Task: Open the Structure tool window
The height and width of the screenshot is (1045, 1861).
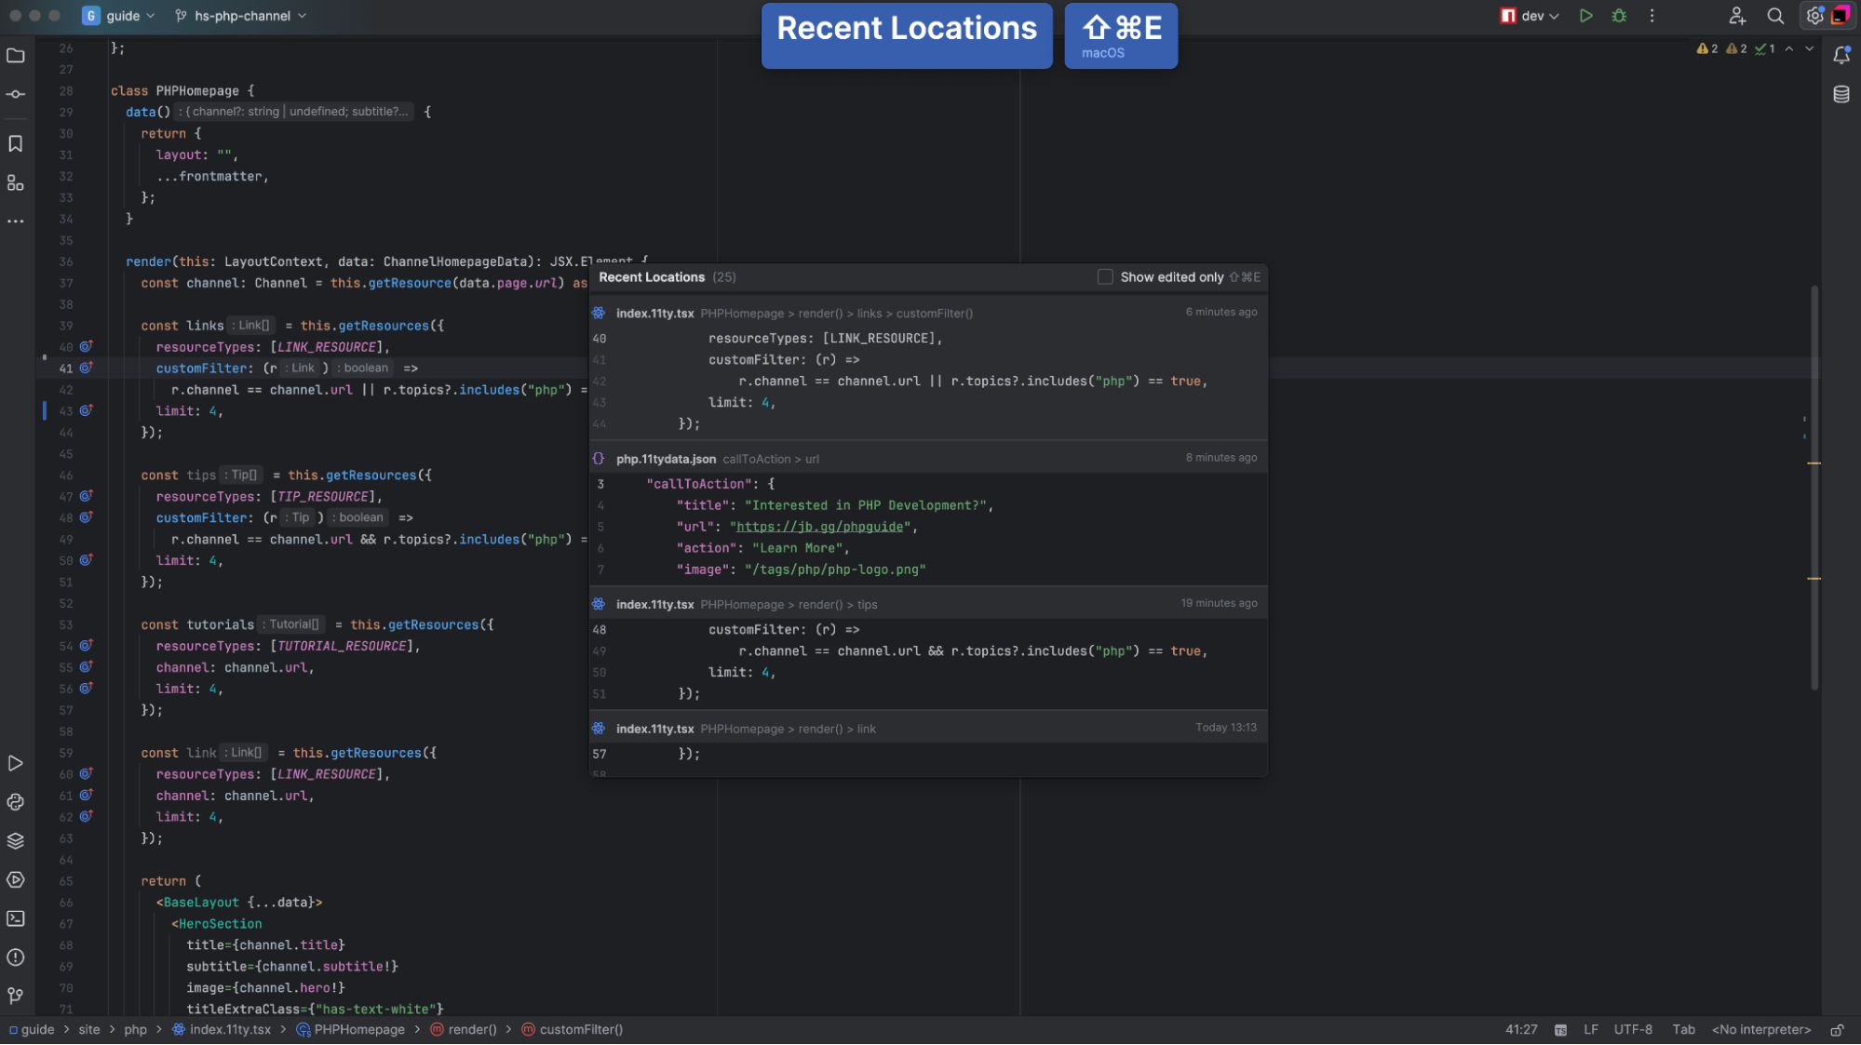Action: (16, 182)
